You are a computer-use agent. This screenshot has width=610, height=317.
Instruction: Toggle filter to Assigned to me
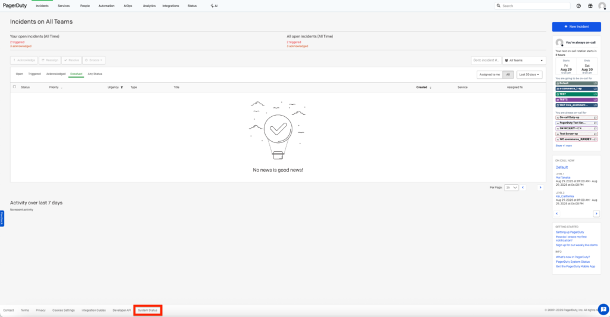(489, 74)
